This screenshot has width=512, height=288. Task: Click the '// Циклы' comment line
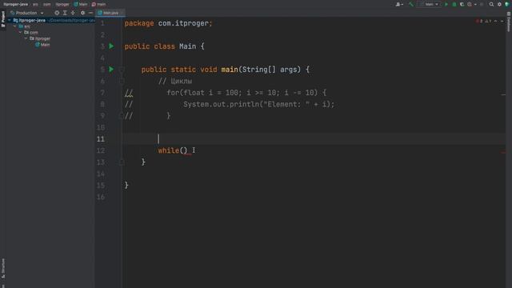tap(175, 81)
